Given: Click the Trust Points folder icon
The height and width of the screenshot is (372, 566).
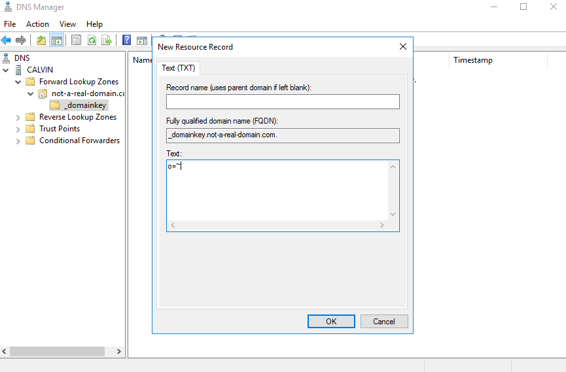Looking at the screenshot, I should tap(30, 129).
